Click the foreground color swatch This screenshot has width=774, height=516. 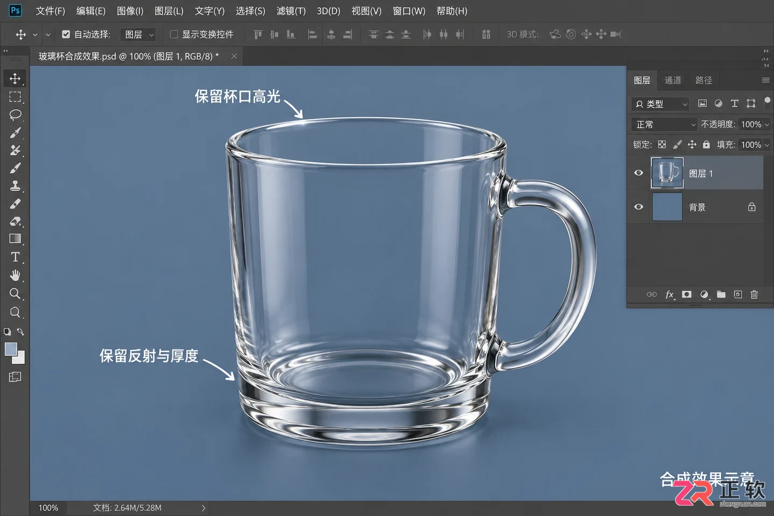tap(11, 349)
